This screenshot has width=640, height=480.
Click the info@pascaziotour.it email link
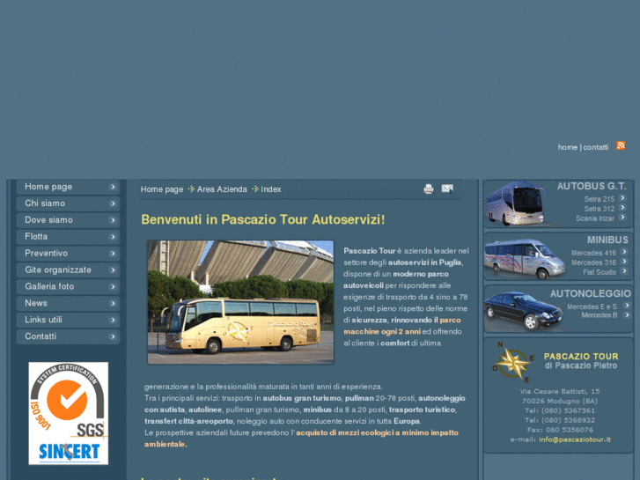point(575,439)
